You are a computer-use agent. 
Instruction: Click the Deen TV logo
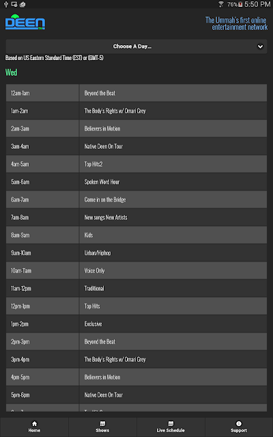click(x=25, y=22)
